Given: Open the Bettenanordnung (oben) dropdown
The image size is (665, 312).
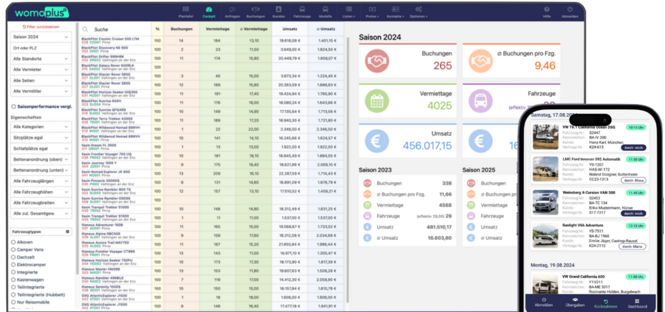Looking at the screenshot, I should 41,160.
